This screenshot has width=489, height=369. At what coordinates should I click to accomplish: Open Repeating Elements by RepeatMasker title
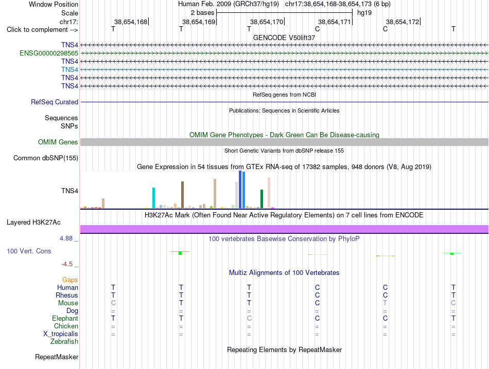[x=284, y=349]
